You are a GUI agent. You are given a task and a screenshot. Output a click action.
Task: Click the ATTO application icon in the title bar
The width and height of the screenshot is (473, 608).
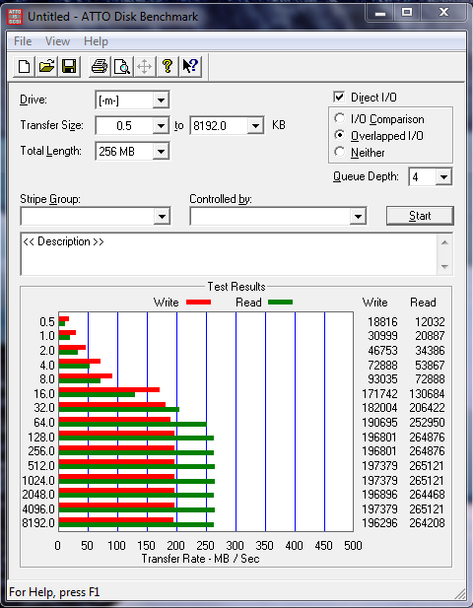click(x=15, y=17)
